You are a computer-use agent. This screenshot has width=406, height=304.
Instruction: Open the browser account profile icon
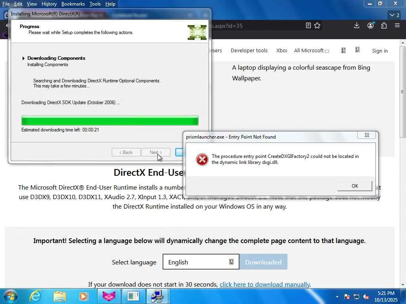pos(371,25)
